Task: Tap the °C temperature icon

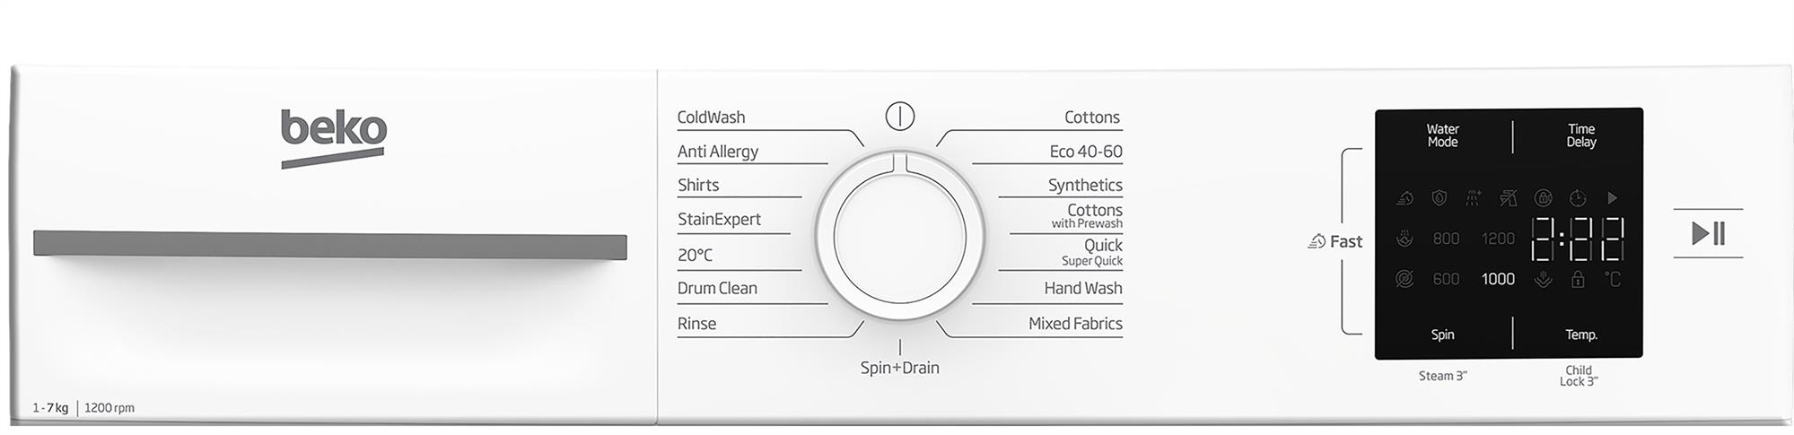Action: (1612, 279)
